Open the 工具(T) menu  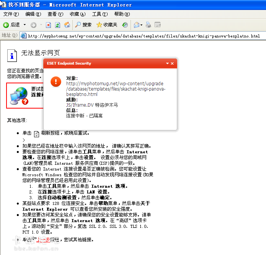100,14
